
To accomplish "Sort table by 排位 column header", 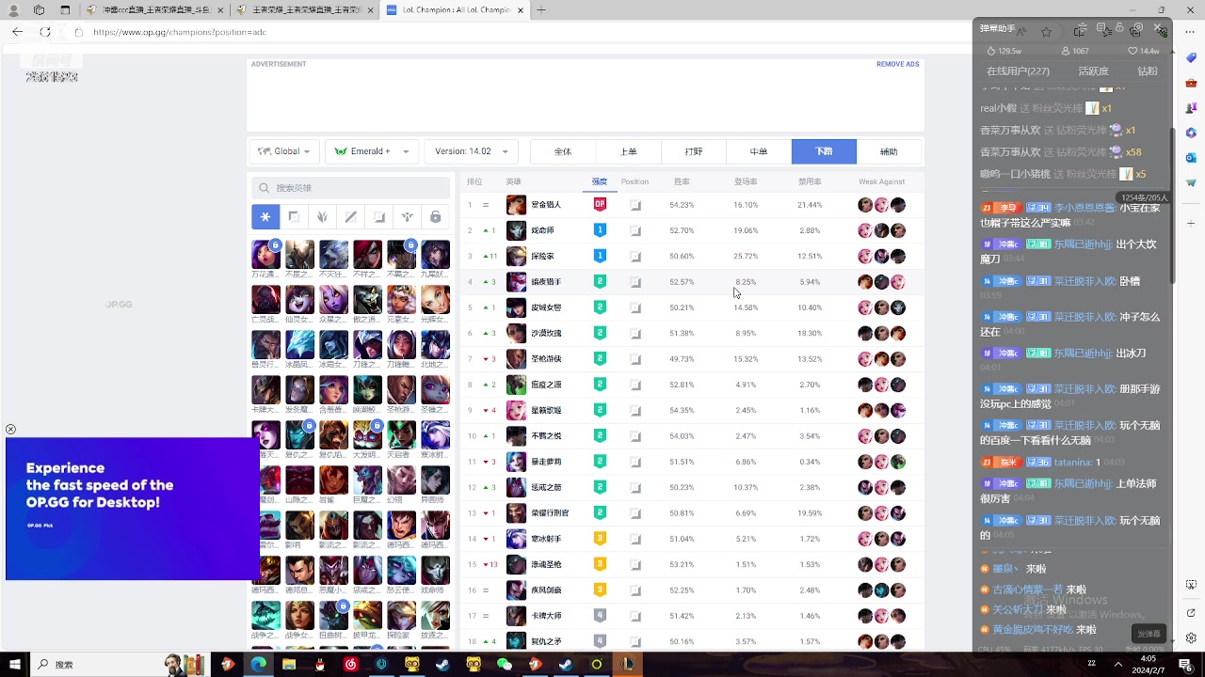I will pyautogui.click(x=474, y=181).
